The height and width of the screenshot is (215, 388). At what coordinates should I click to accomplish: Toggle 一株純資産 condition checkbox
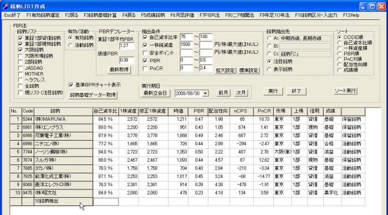(x=145, y=45)
